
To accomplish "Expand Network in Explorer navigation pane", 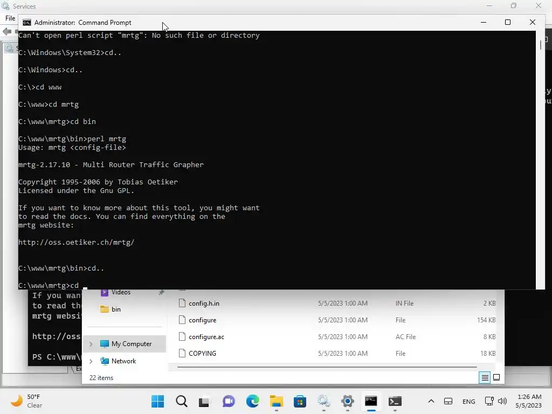I will (x=91, y=361).
